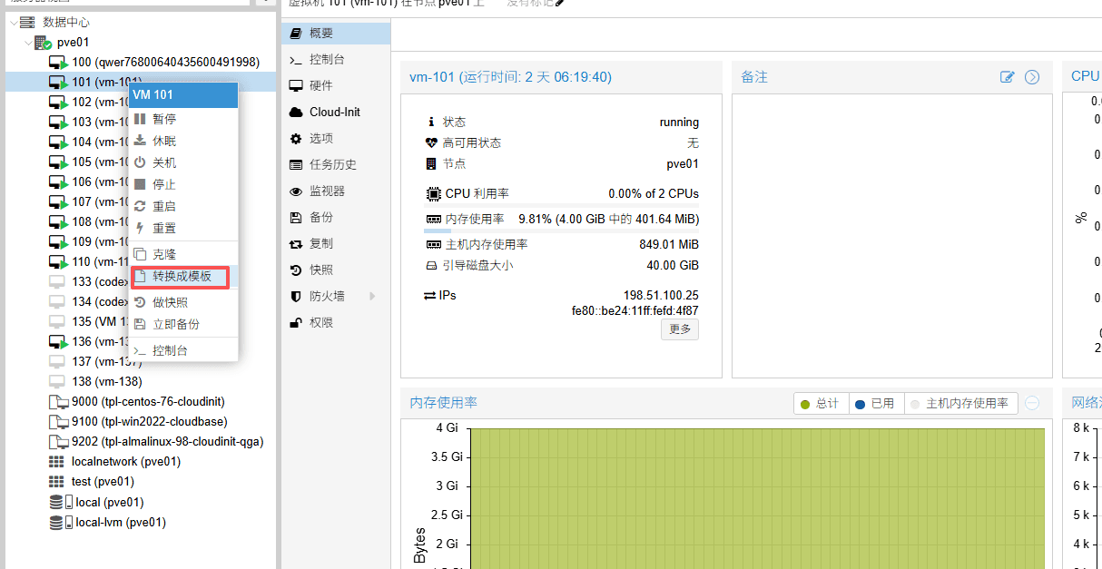
Task: Collapse the 备注 panel arrow icon
Action: (x=1032, y=77)
